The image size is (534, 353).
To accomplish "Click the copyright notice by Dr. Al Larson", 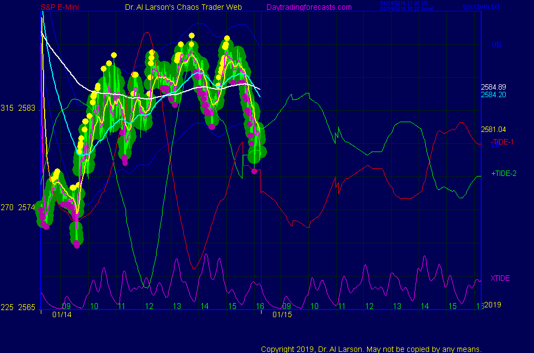I will (x=371, y=349).
